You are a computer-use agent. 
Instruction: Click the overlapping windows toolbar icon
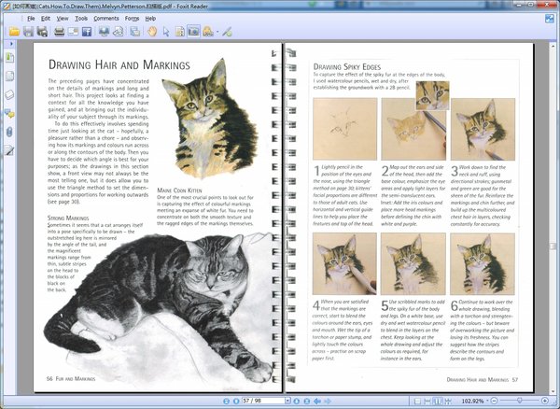(x=135, y=32)
